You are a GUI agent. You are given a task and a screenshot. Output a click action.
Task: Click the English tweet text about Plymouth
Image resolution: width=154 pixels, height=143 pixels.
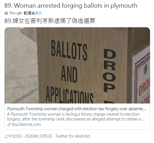tap(71, 5)
